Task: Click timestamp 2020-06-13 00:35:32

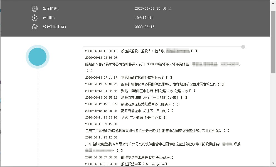Action: click(101, 97)
